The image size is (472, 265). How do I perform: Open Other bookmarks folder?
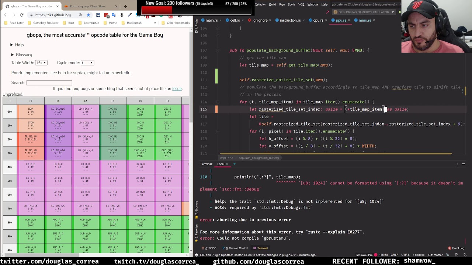click(x=176, y=23)
